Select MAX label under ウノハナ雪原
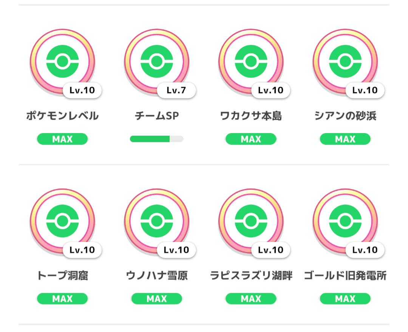408x332 pixels. 157,299
